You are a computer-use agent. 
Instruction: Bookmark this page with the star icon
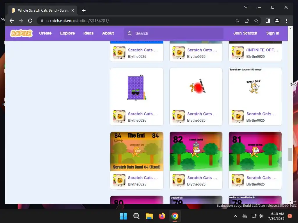[256, 21]
